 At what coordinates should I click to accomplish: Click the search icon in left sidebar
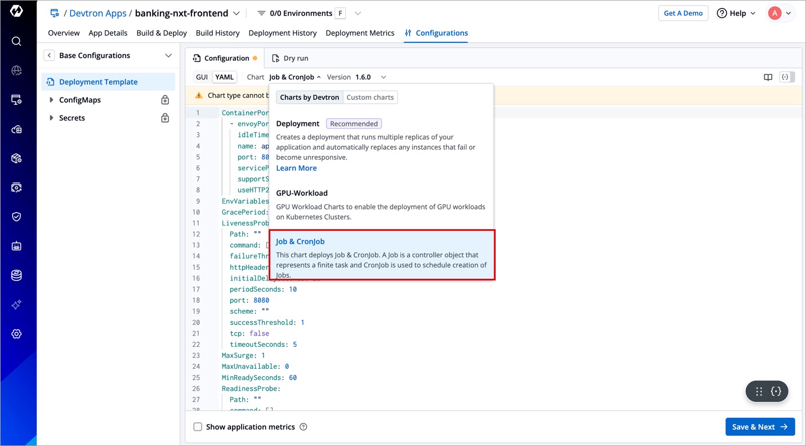coord(16,41)
